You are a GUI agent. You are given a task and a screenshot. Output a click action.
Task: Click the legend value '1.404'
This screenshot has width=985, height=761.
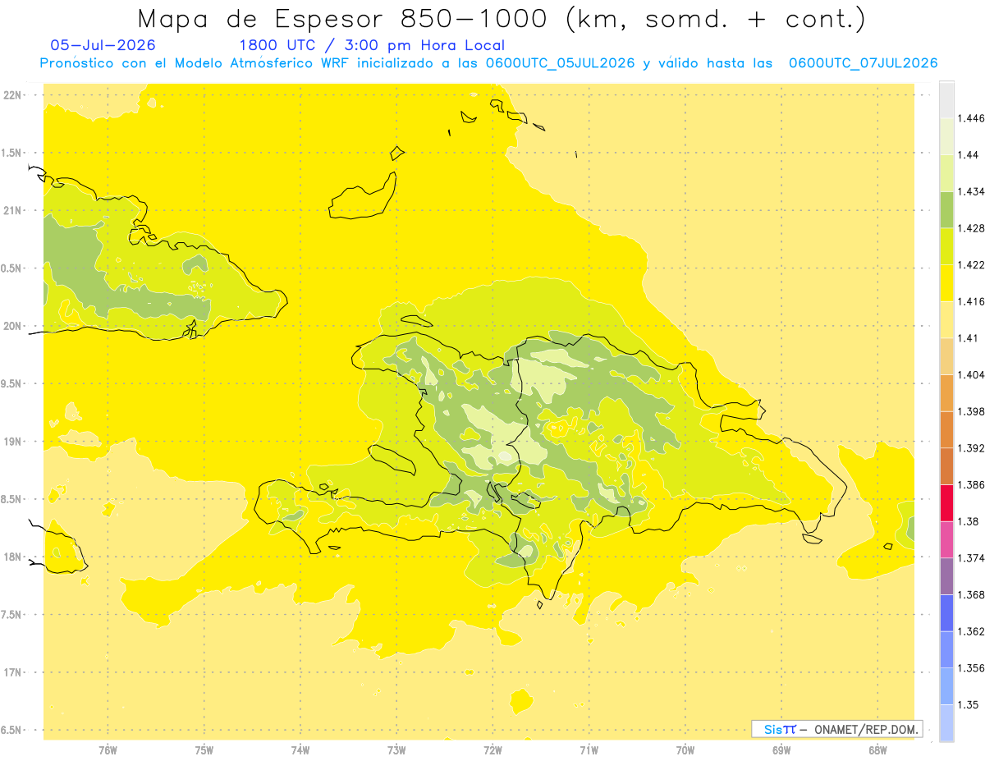[x=972, y=374]
